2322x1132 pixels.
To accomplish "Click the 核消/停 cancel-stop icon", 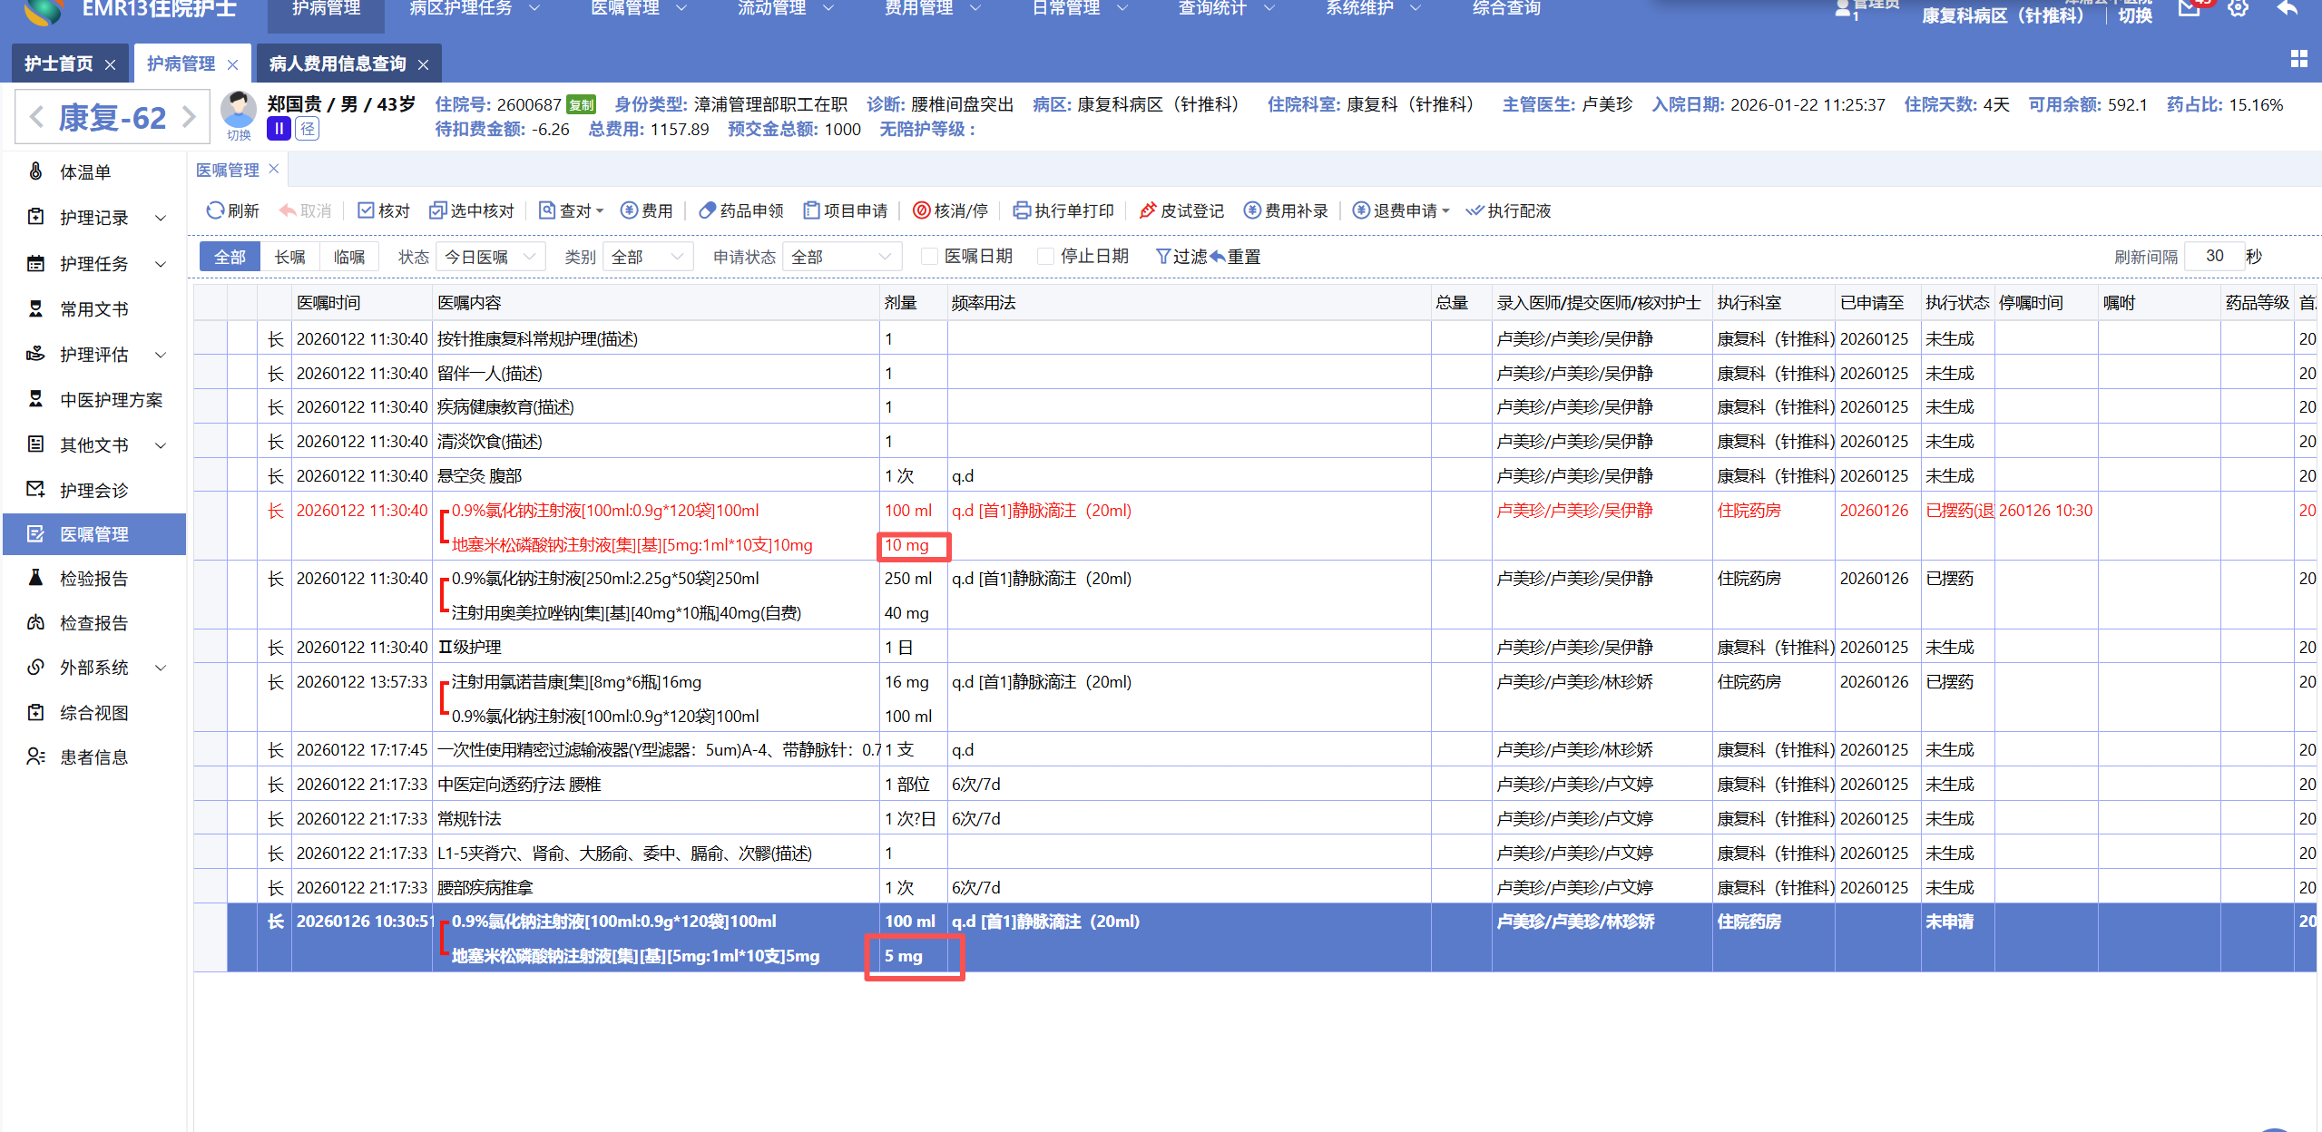I will coord(921,210).
